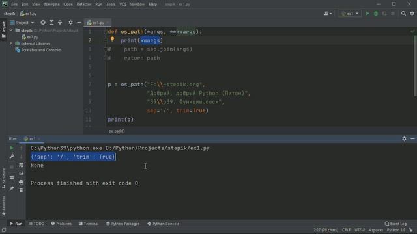Toggle pin tab in Run panel
417x234 pixels.
click(12, 188)
